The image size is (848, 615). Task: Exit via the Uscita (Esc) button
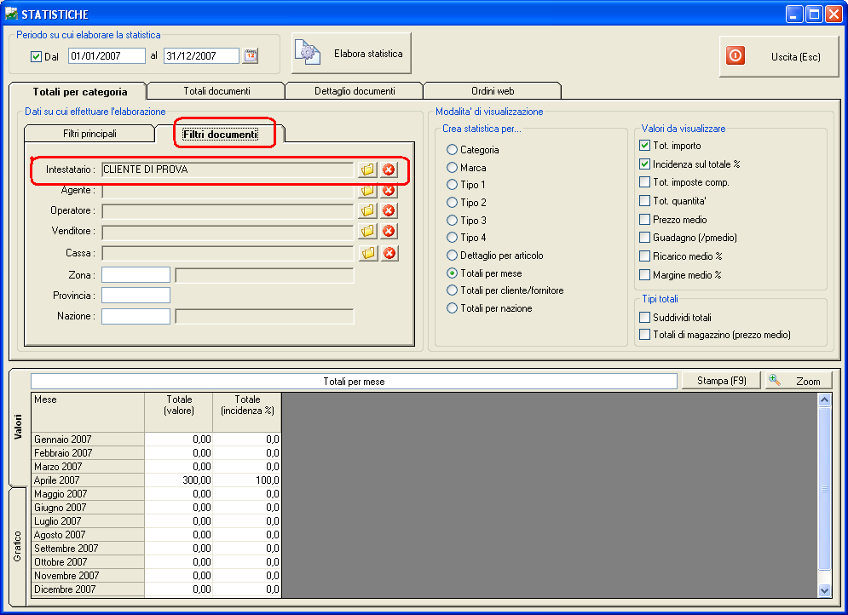pos(780,56)
